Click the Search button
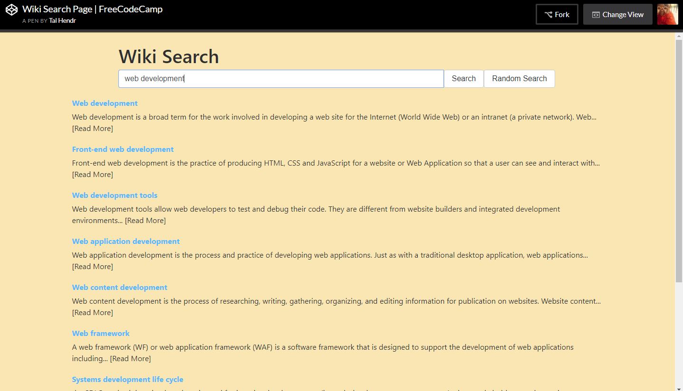Screen dimensions: 683x391 coord(463,79)
